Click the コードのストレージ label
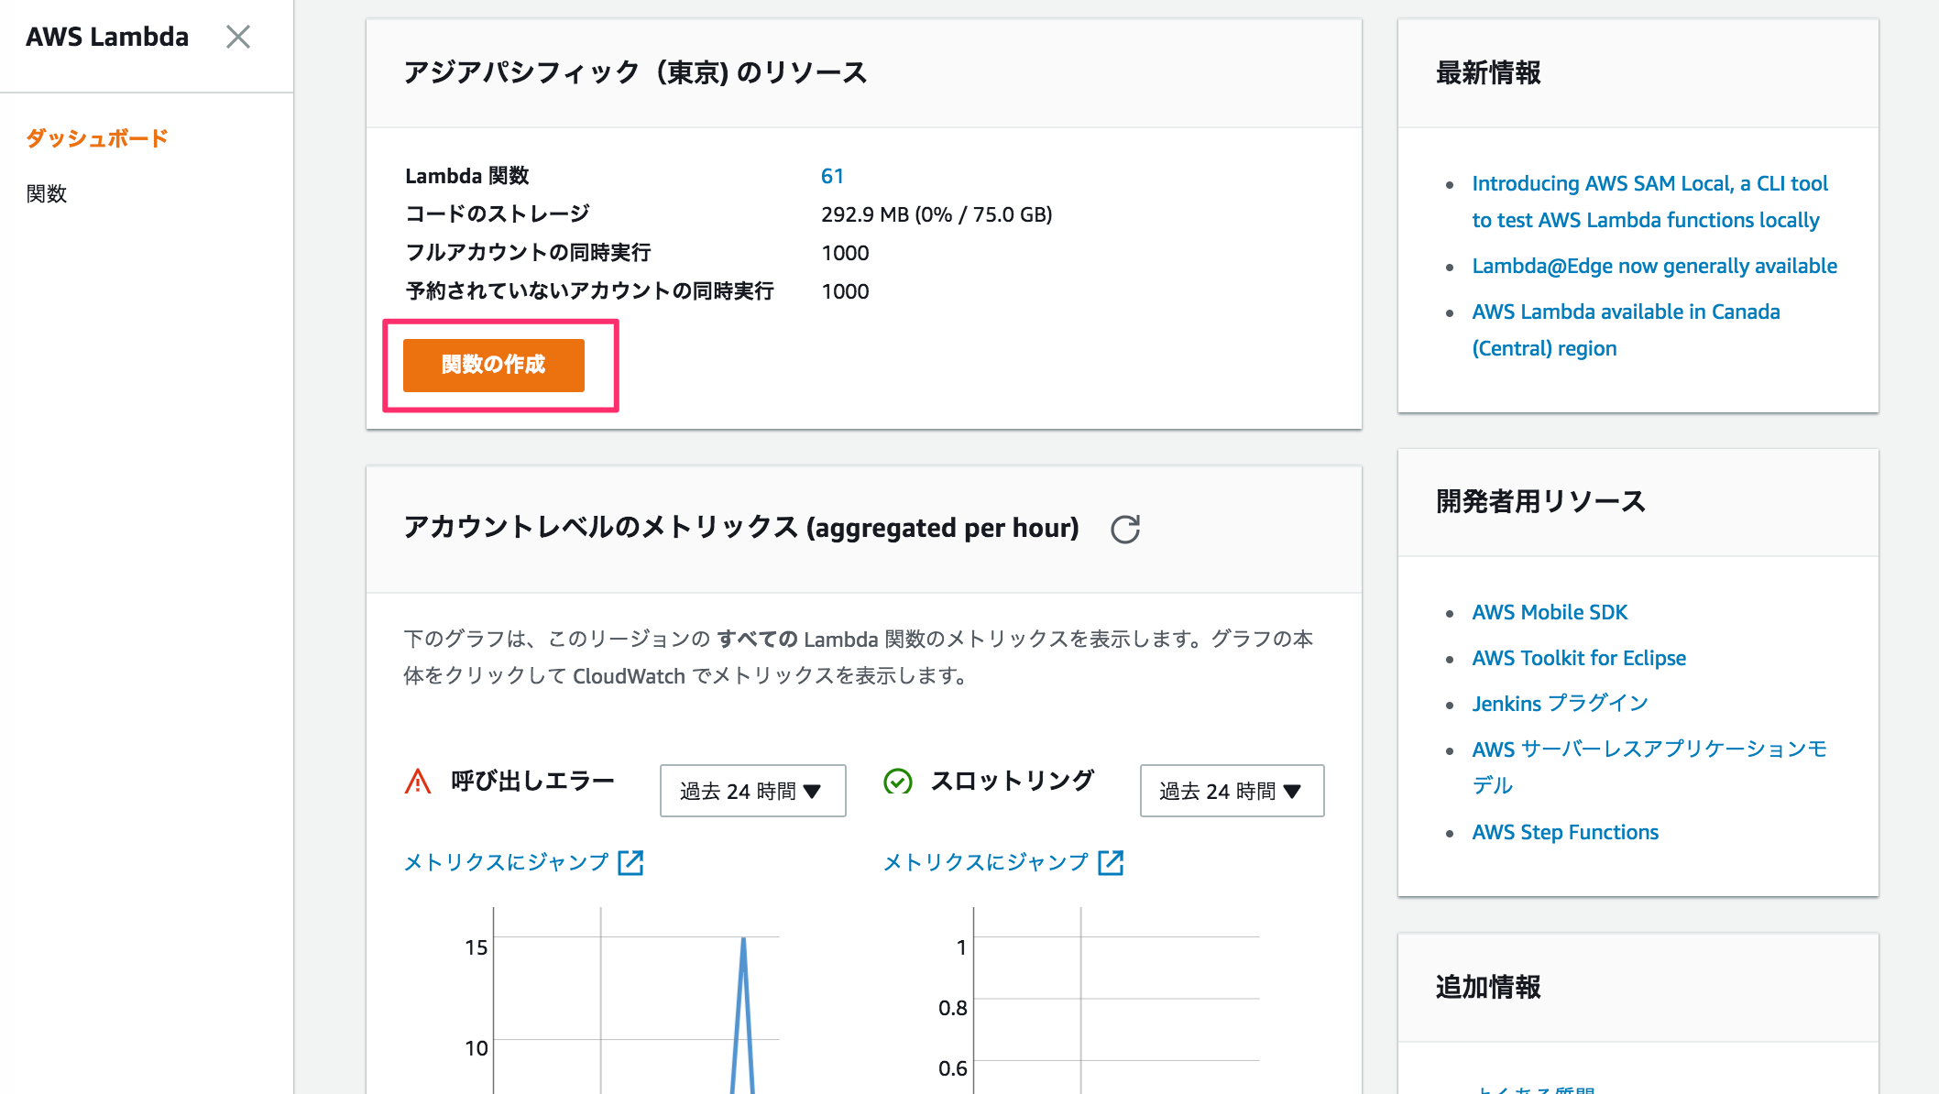This screenshot has width=1939, height=1094. point(498,214)
